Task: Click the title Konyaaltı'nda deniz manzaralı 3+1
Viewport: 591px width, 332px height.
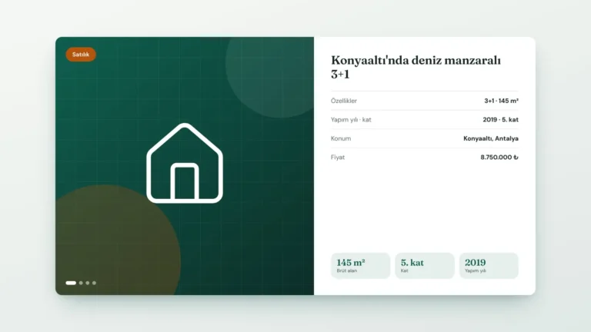Action: pos(416,67)
